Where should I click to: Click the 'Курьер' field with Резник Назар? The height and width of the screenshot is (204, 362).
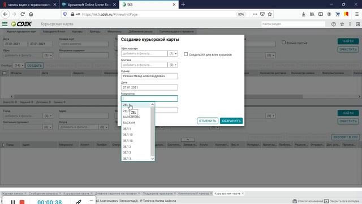(x=149, y=76)
